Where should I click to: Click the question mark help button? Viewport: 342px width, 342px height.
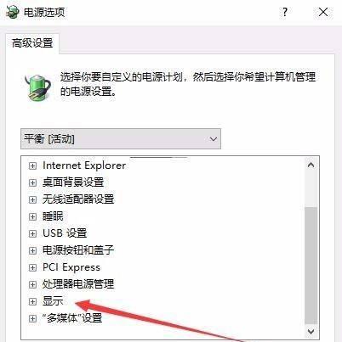[x=285, y=12]
